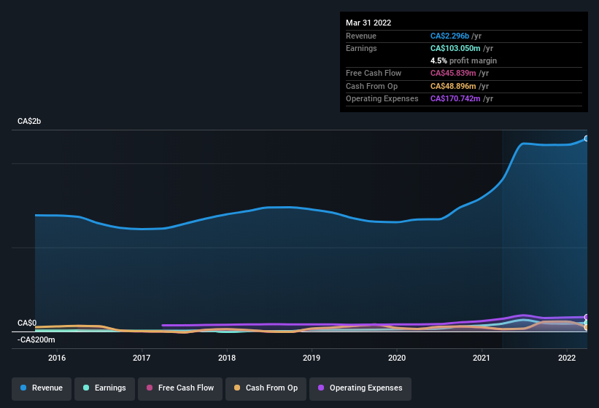
Task: Click the CA$170.742m operating expenses value
Action: [x=455, y=99]
